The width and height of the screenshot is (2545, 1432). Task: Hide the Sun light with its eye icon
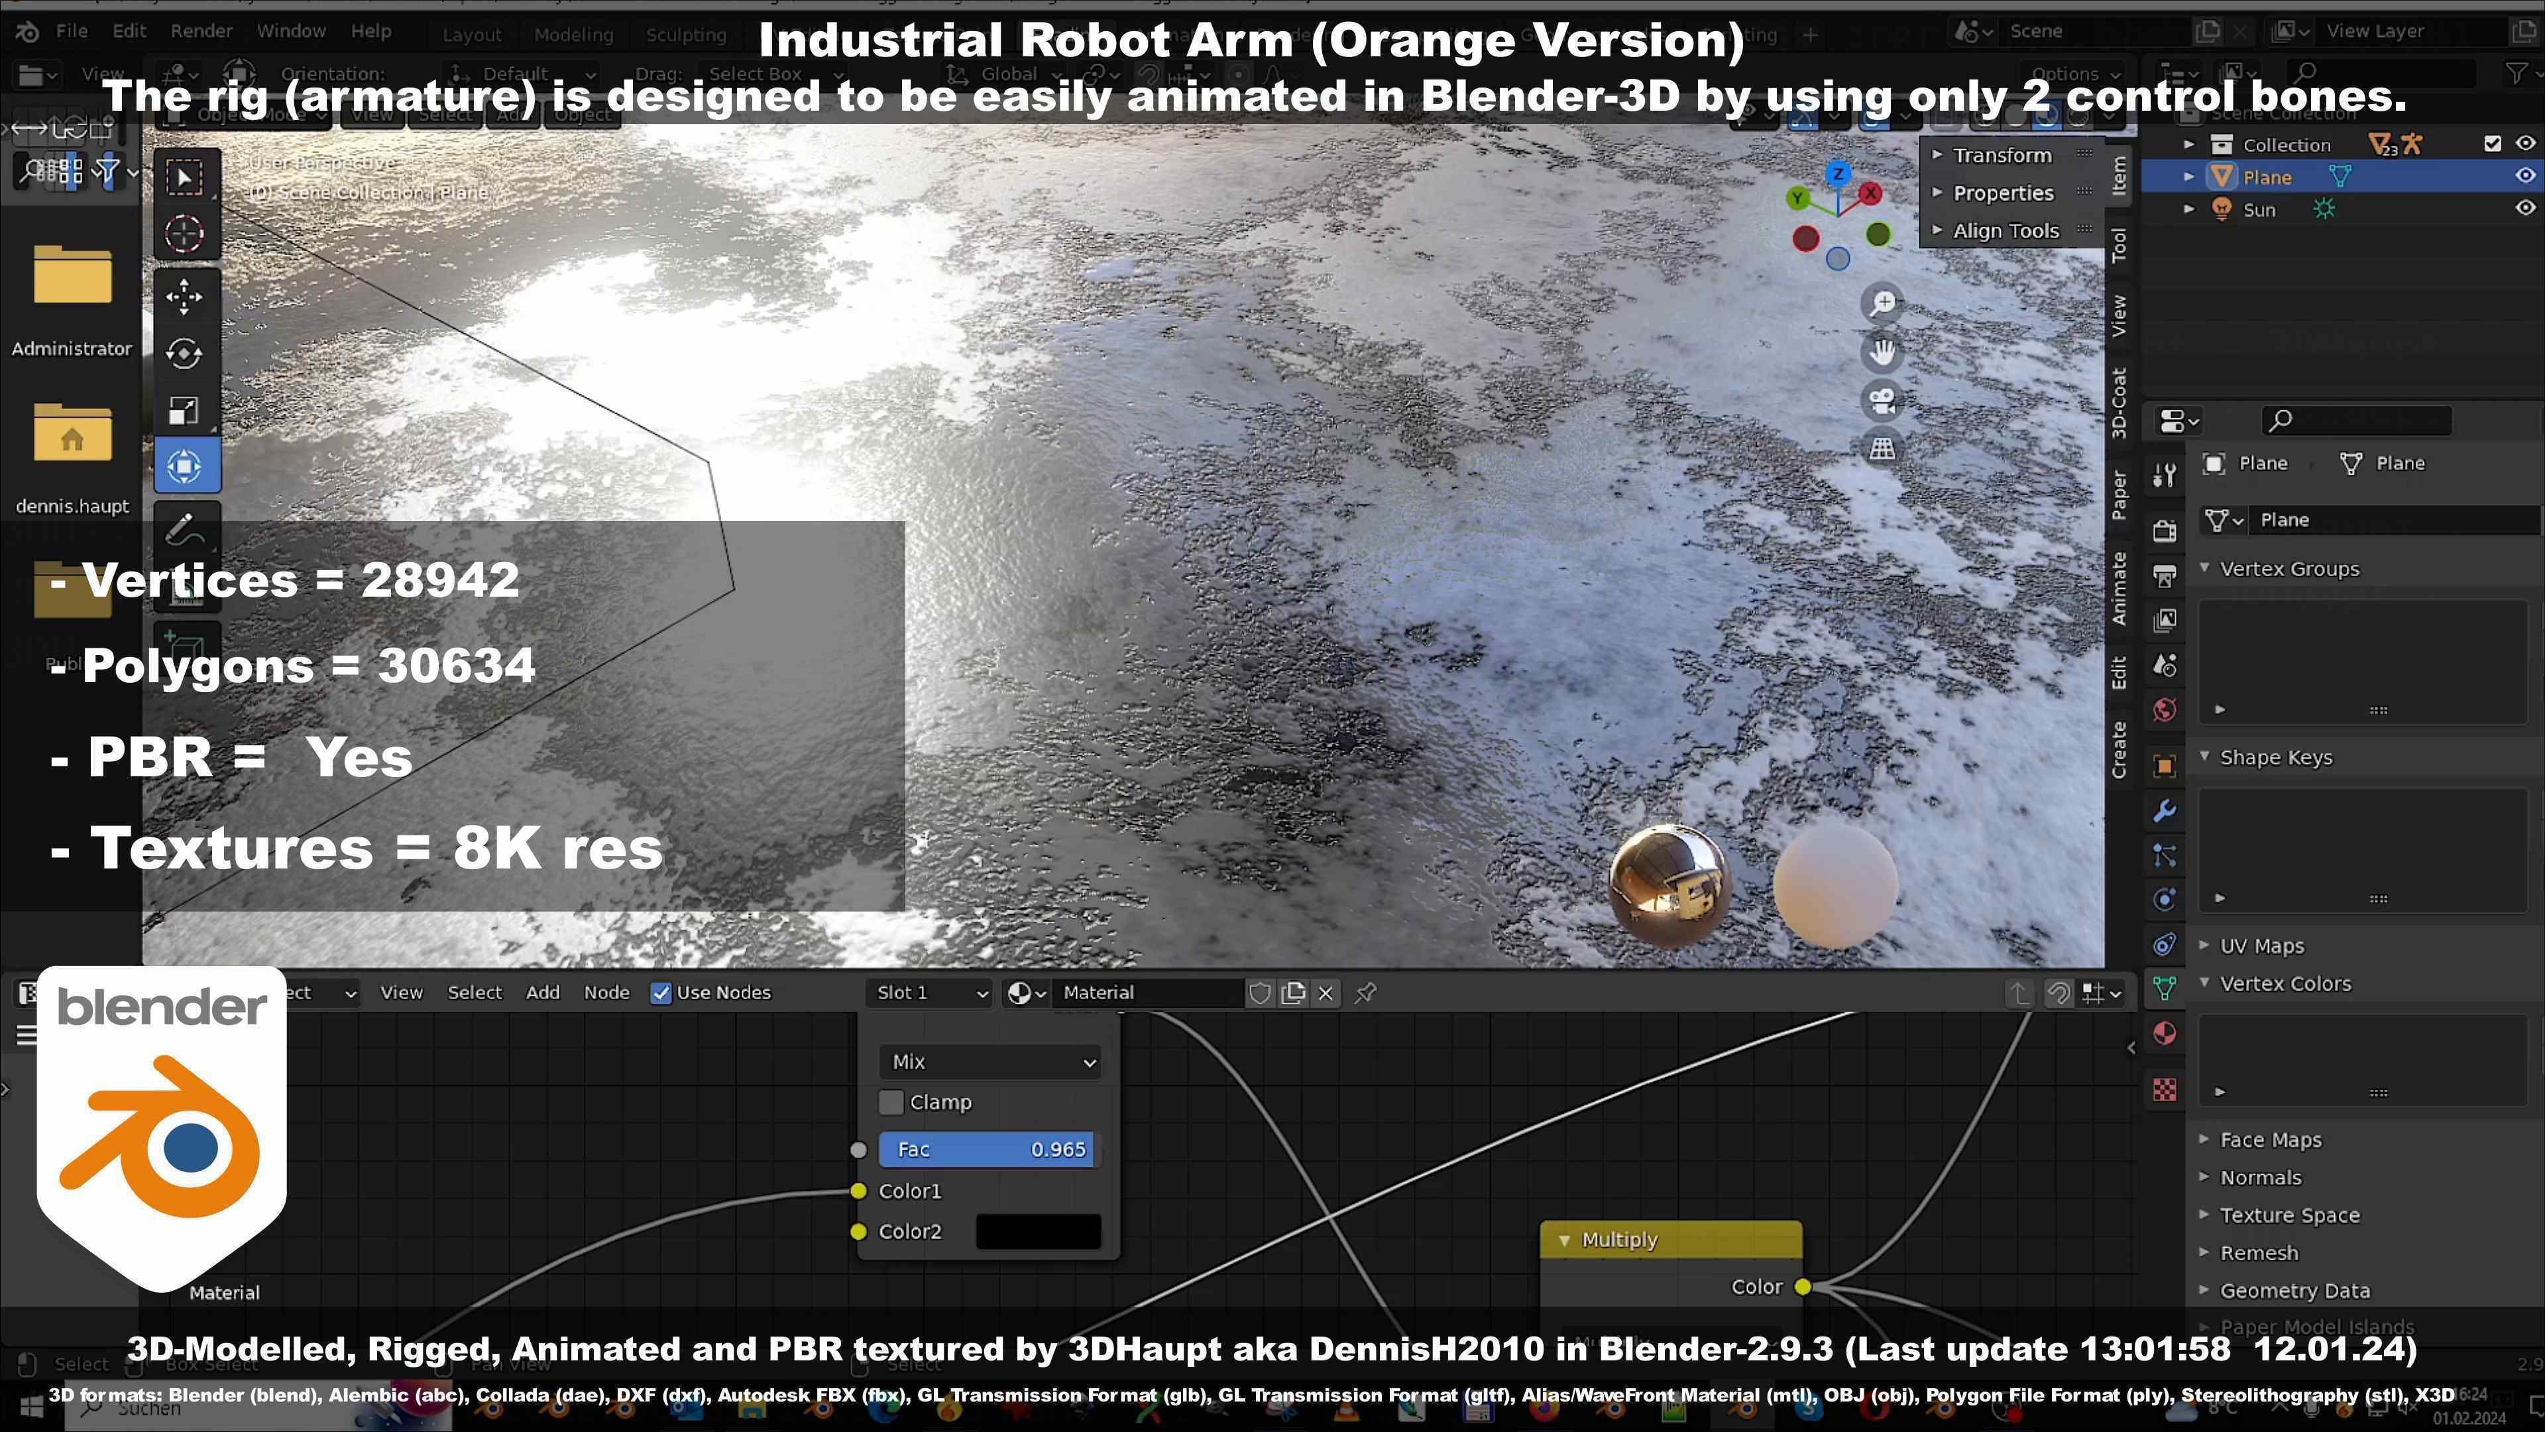(x=2525, y=209)
